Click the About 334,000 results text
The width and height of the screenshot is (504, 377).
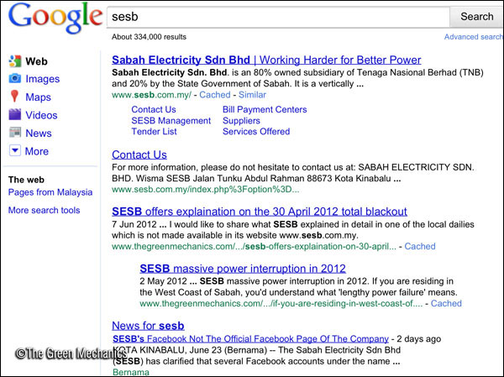pyautogui.click(x=149, y=37)
